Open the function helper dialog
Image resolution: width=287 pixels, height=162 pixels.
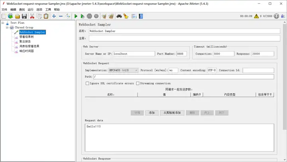tap(134, 16)
